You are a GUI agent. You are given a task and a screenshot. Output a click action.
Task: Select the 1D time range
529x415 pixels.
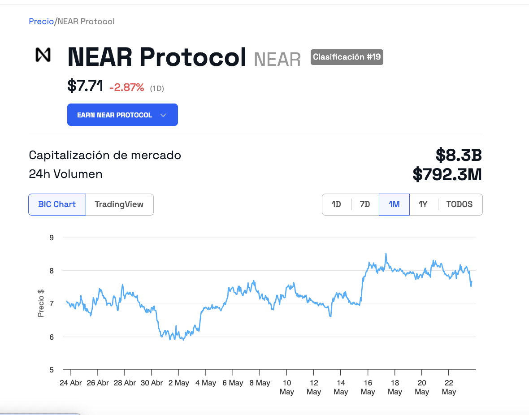pyautogui.click(x=336, y=204)
